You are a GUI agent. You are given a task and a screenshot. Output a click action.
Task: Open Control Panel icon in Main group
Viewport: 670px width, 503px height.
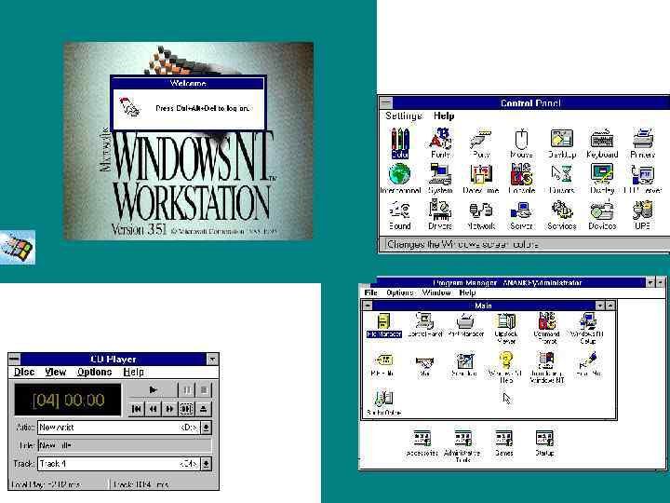[x=424, y=325]
